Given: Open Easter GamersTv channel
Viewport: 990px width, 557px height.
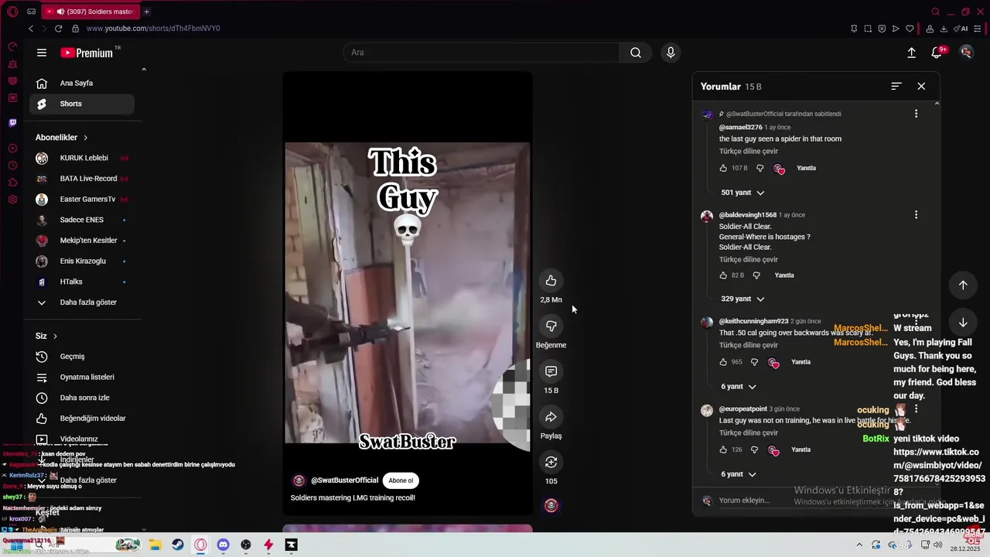Looking at the screenshot, I should tap(81, 200).
